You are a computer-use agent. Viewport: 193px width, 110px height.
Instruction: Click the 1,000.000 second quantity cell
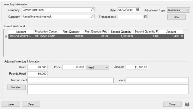click(x=121, y=36)
